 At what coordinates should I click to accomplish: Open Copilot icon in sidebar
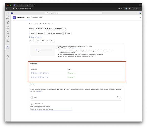tap(8, 42)
